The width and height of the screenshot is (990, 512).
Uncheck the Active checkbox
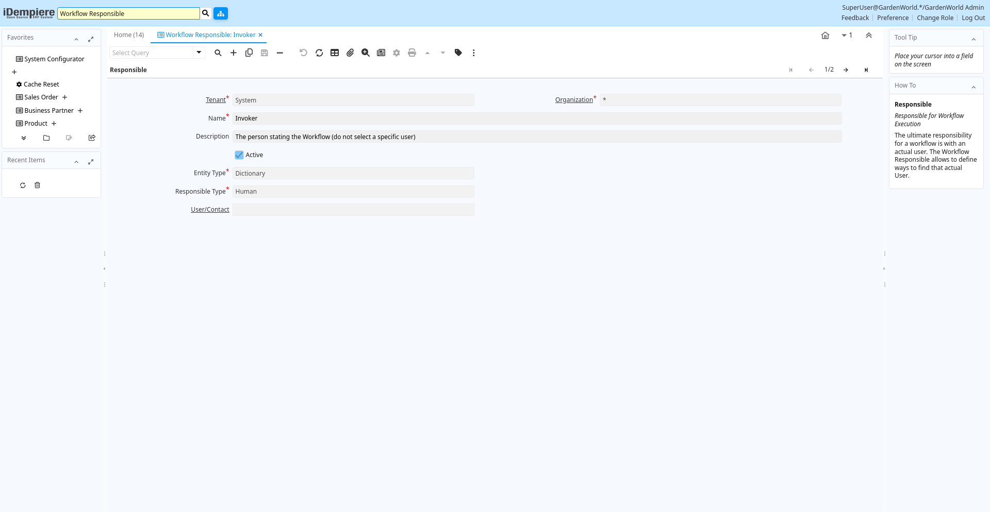click(x=239, y=155)
